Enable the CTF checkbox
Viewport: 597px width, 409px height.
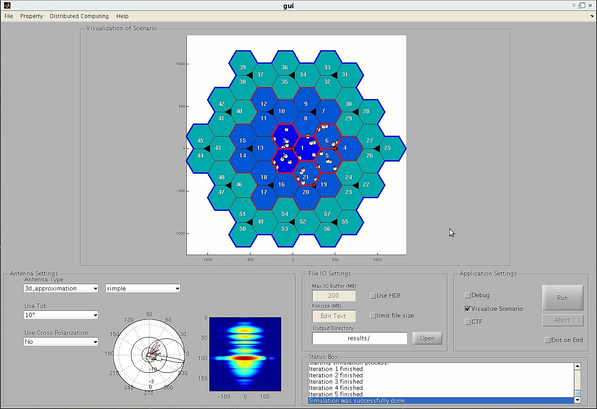point(468,322)
